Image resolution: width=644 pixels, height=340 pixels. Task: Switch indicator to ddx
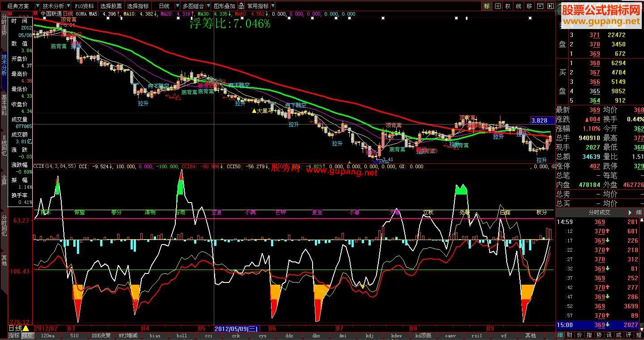[289, 336]
